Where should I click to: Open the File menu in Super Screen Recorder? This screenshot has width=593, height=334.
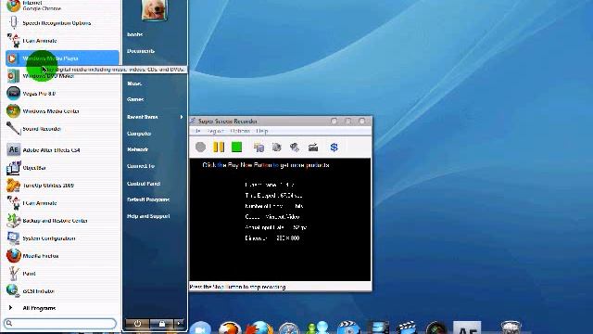click(x=196, y=131)
